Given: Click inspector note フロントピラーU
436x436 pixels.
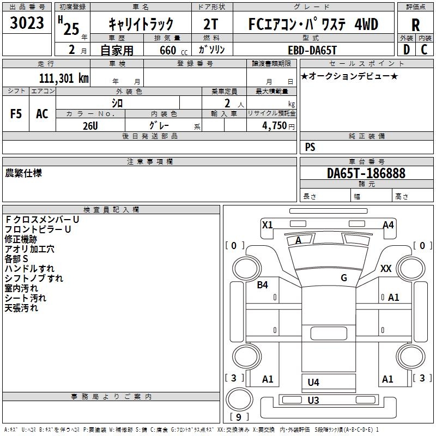Looking at the screenshot, I should coord(38,229).
